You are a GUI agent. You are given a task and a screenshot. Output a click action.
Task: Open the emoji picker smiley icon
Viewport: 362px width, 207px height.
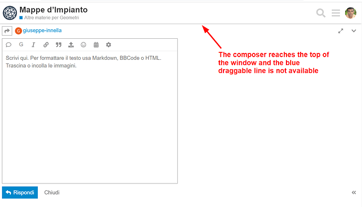(x=83, y=45)
